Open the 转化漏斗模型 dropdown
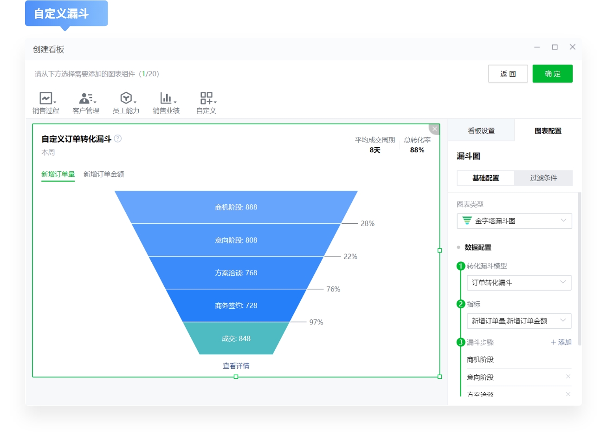 [x=519, y=282]
